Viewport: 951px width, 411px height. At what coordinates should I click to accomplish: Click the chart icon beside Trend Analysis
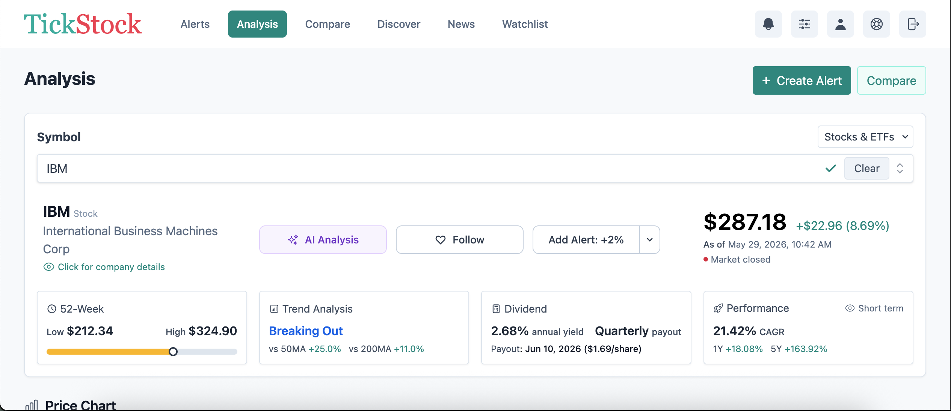pyautogui.click(x=274, y=309)
